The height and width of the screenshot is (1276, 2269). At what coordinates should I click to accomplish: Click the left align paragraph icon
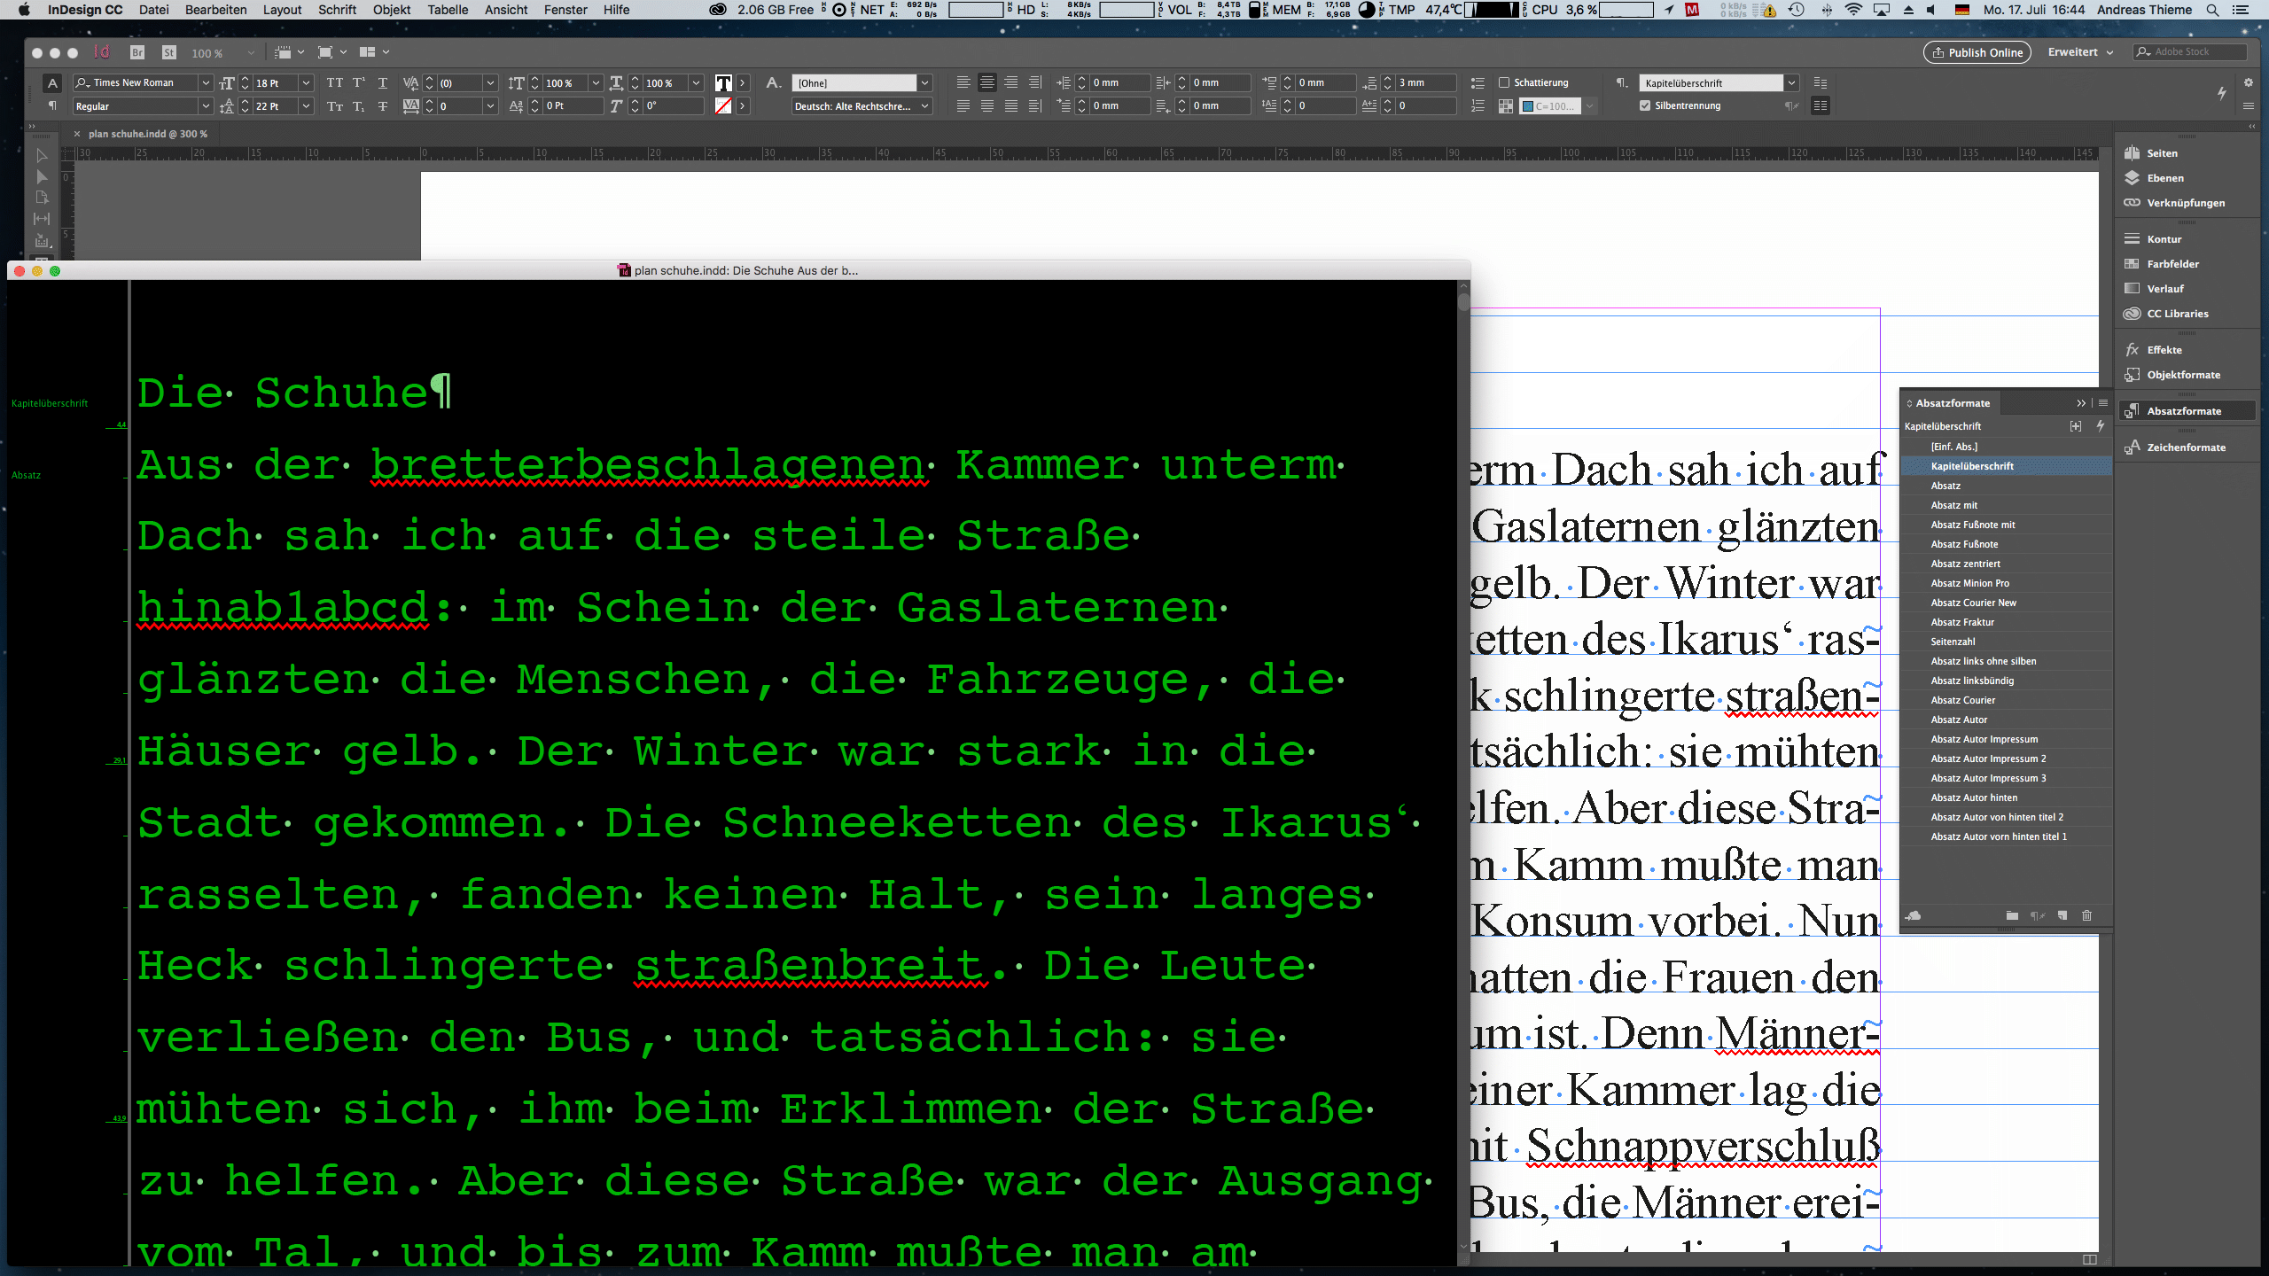[963, 82]
